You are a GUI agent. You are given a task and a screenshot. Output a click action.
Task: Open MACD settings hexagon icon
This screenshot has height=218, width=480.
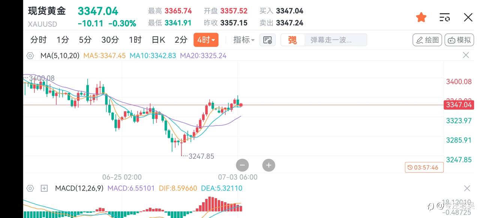click(x=30, y=188)
